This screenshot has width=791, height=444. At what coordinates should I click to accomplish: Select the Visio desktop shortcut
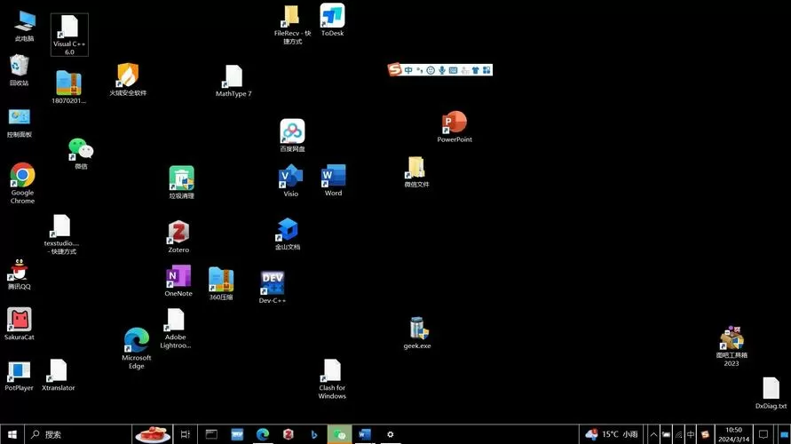tap(291, 180)
